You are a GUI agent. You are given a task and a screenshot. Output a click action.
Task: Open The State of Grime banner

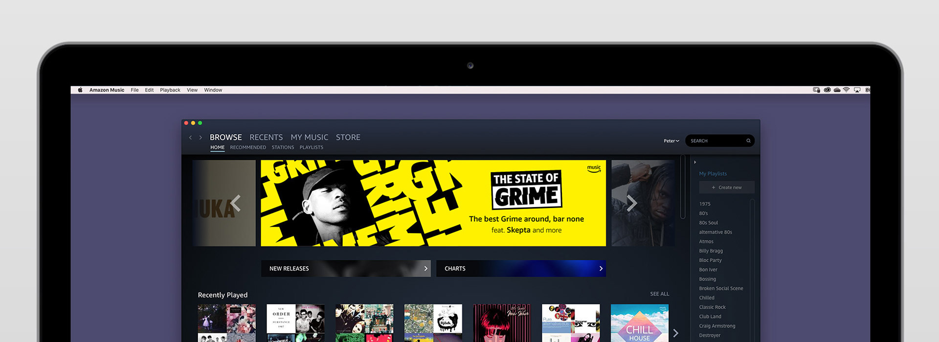433,203
